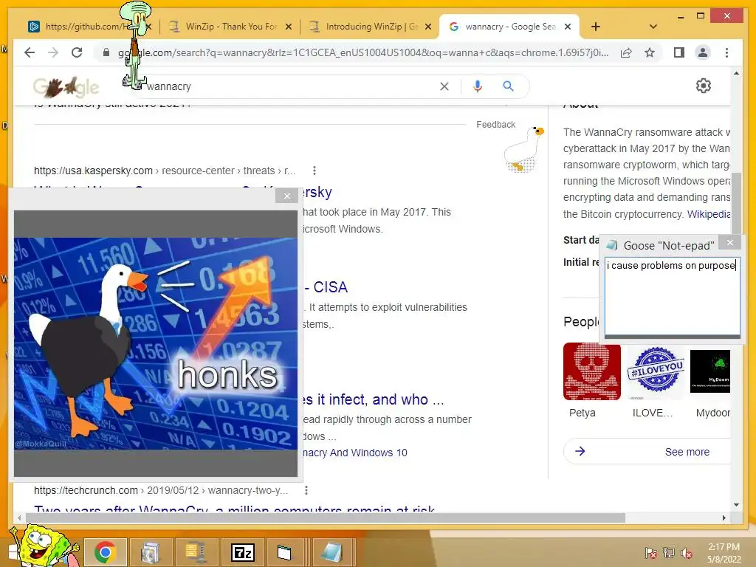Open Chrome from the taskbar
Viewport: 756px width, 567px height.
coord(105,552)
